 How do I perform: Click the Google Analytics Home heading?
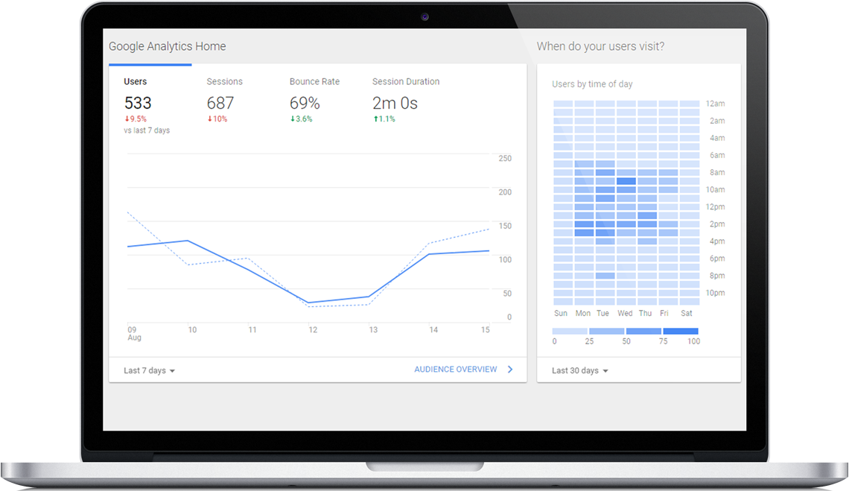[x=168, y=47]
